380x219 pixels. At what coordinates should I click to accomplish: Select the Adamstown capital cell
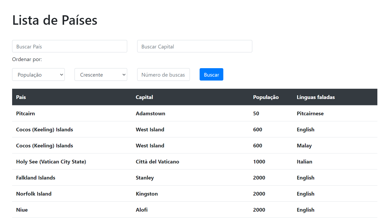pos(151,113)
